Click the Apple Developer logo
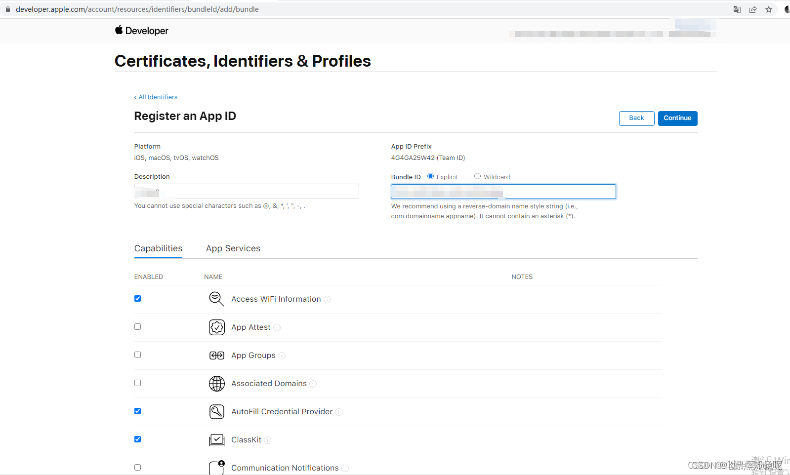This screenshot has height=475, width=790. [x=142, y=31]
